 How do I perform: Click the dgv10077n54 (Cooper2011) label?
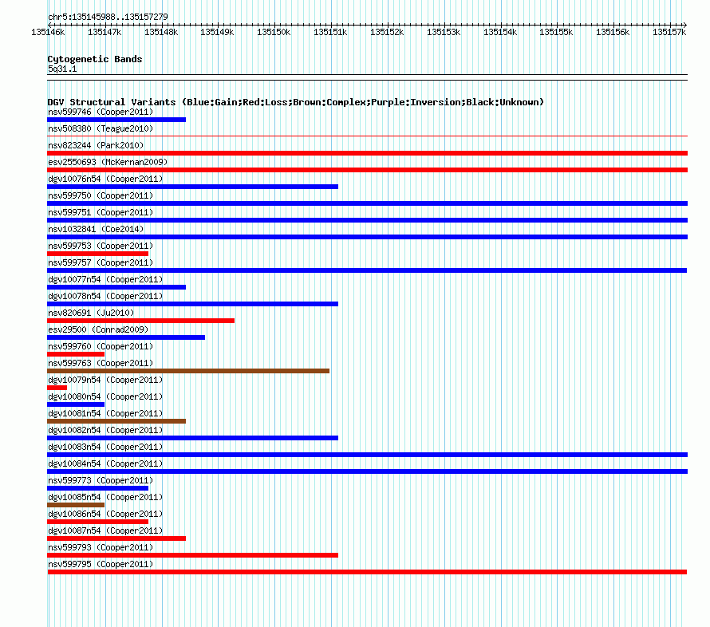click(x=105, y=279)
